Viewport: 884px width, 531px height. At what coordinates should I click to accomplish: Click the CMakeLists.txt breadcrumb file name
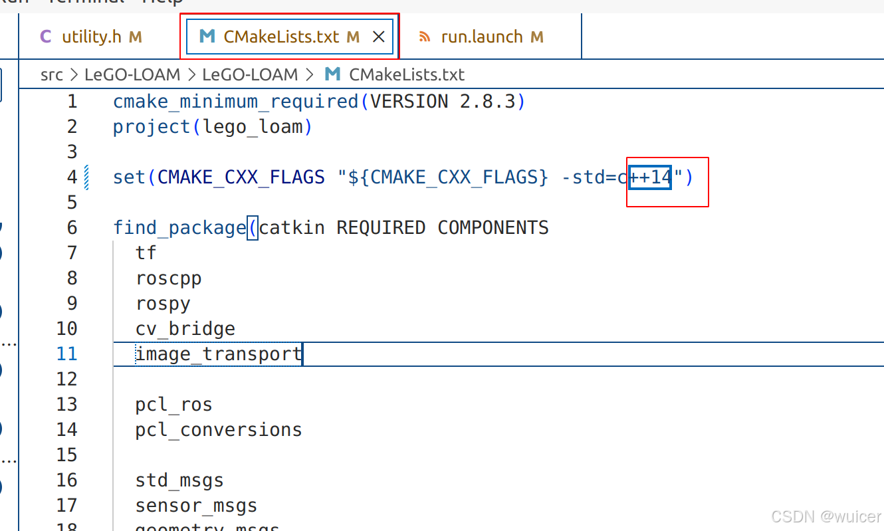coord(407,74)
